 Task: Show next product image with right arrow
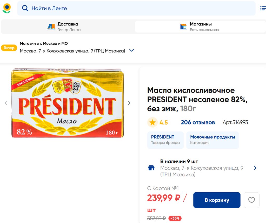coord(129,103)
